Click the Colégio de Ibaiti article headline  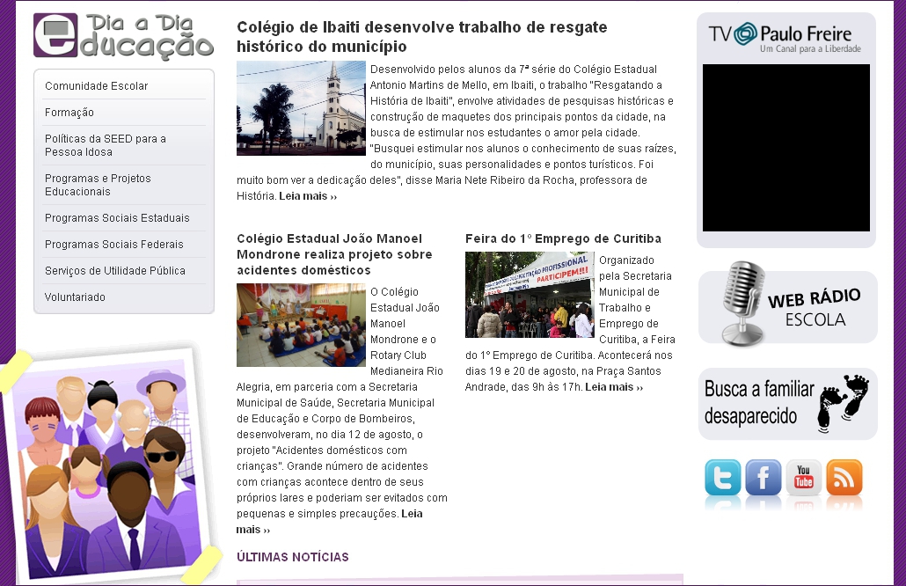pyautogui.click(x=421, y=37)
